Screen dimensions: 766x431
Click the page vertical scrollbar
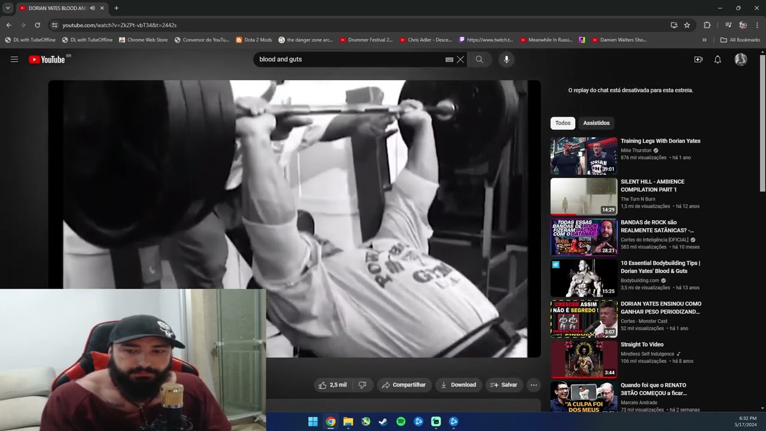click(x=762, y=123)
